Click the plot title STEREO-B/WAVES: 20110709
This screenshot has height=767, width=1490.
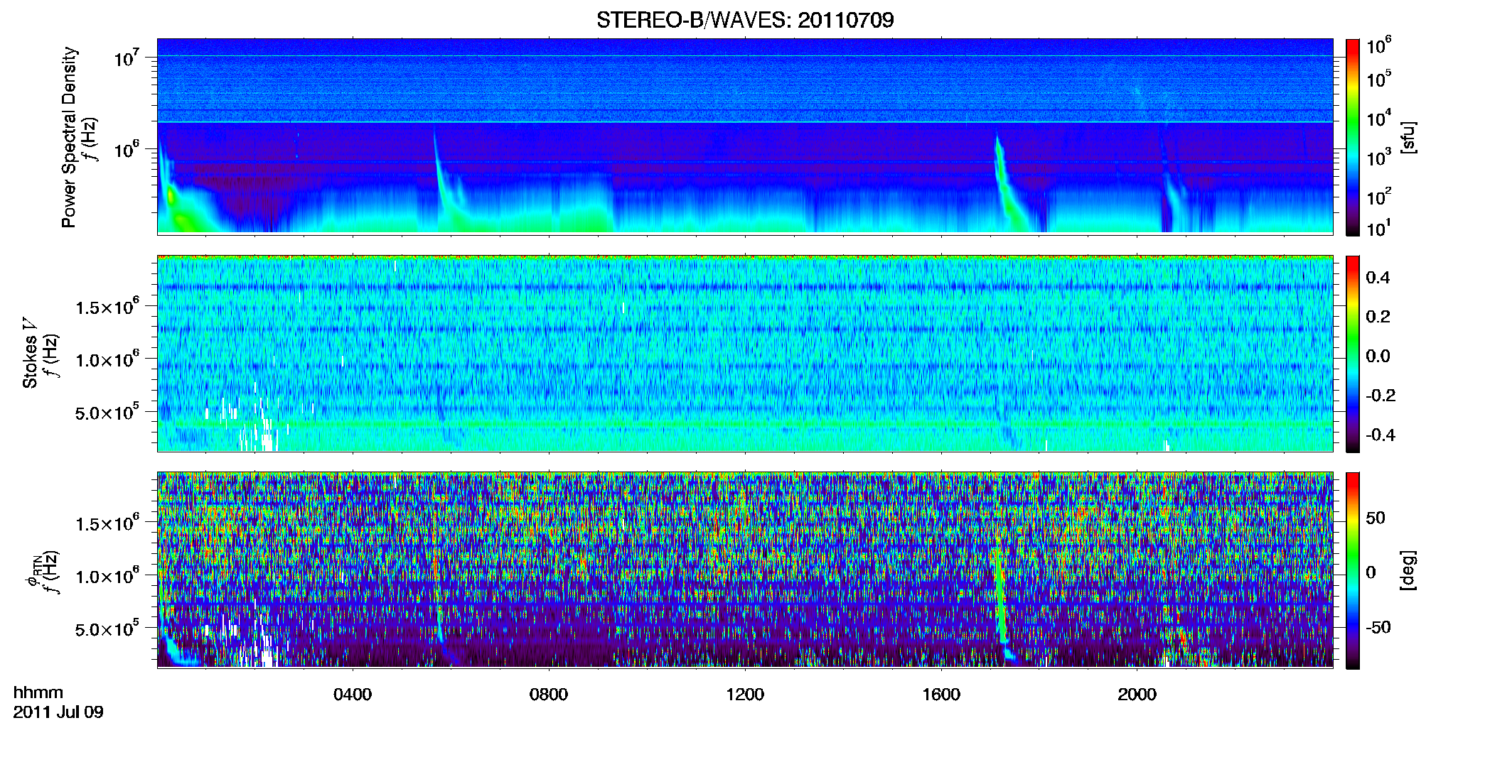(745, 20)
